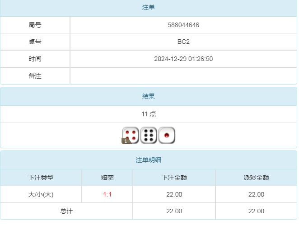The width and height of the screenshot is (299, 225).
Task: Click the 注单明细 section header
Action: [x=149, y=160]
